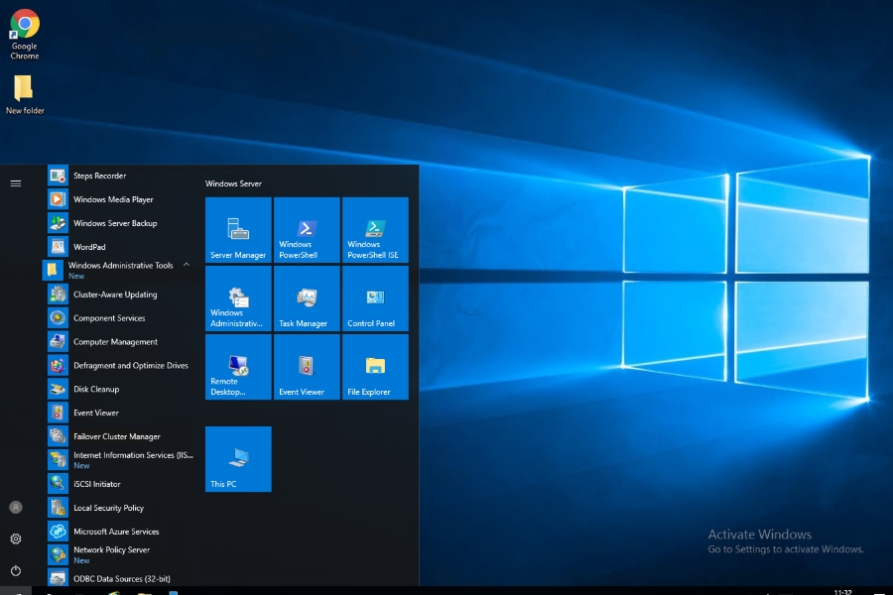Click the Event Viewer tile
Image resolution: width=893 pixels, height=595 pixels.
click(307, 367)
